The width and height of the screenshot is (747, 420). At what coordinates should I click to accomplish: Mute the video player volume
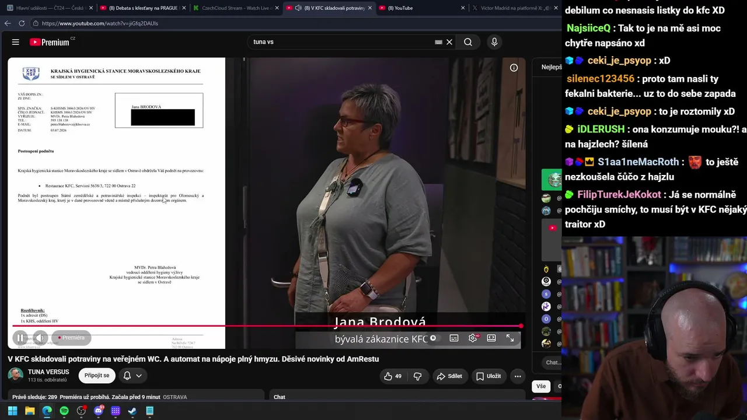click(x=40, y=338)
